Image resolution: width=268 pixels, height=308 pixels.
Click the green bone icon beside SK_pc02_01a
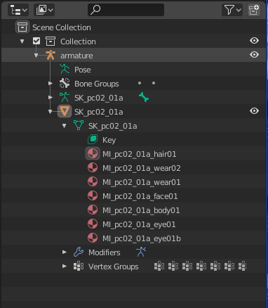[x=144, y=97]
